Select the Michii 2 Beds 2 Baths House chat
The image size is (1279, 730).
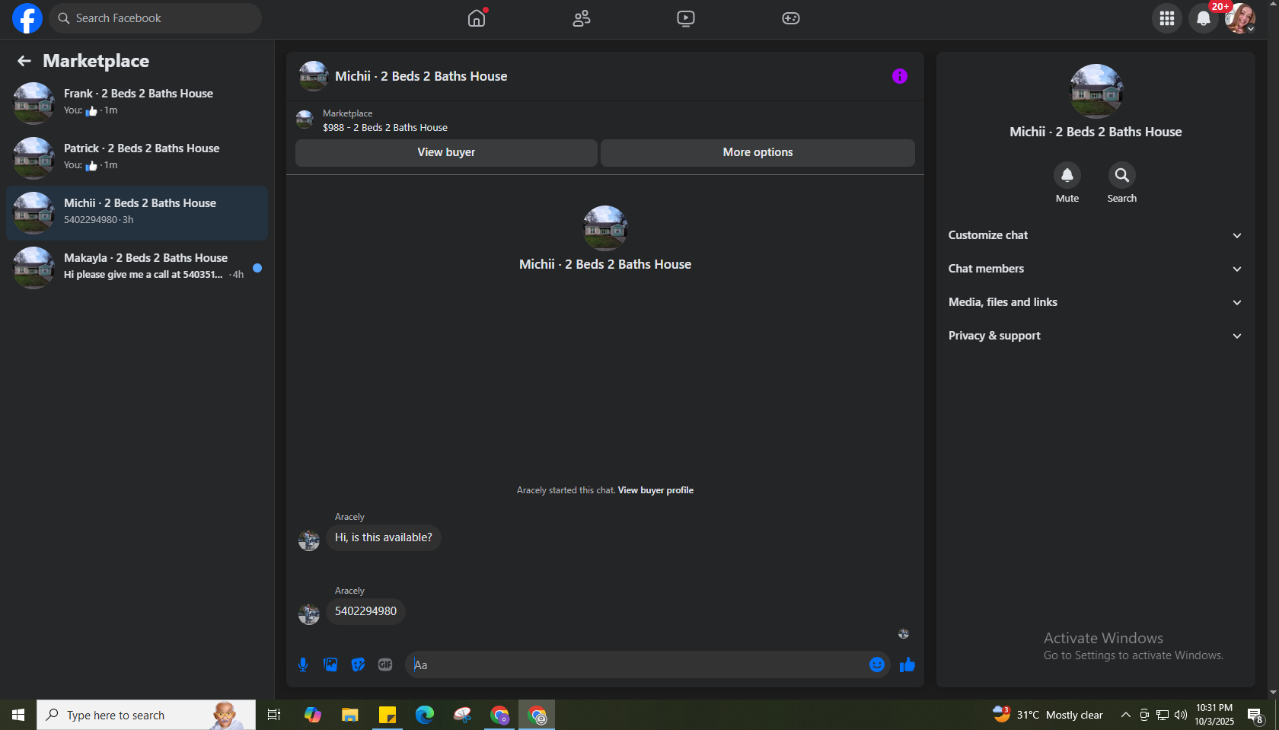click(x=137, y=213)
